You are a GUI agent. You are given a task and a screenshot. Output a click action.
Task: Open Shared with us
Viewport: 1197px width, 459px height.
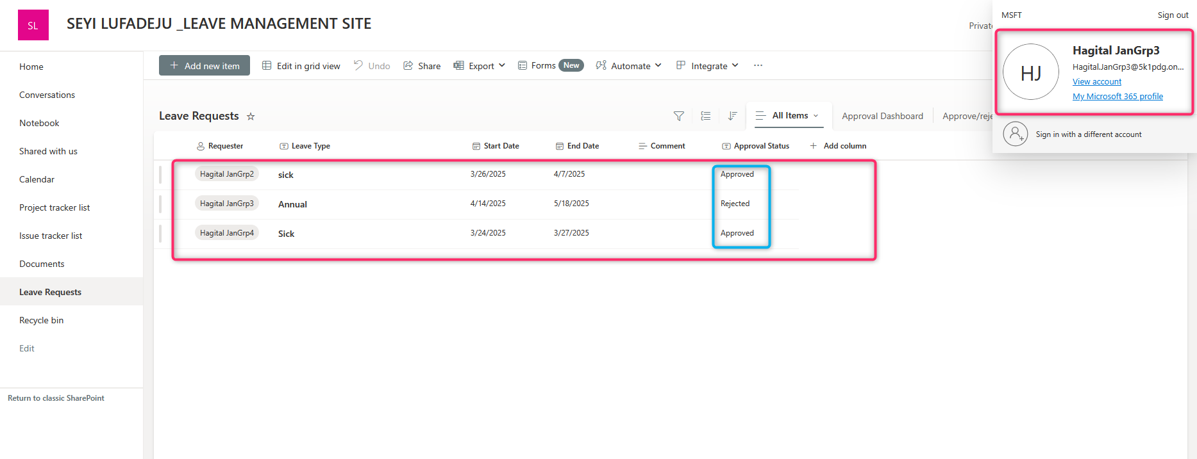(48, 151)
